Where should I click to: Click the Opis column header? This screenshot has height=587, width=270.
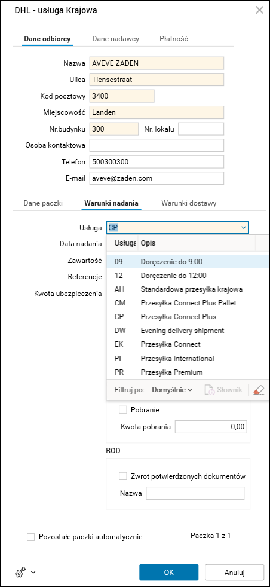pyautogui.click(x=197, y=243)
